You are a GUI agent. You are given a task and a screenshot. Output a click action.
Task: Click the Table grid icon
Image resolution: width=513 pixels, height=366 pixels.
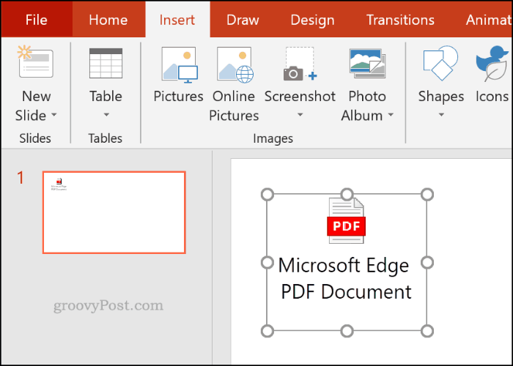pyautogui.click(x=106, y=64)
